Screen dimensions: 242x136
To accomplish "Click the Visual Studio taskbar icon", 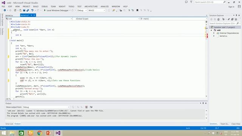I will (58, 133).
